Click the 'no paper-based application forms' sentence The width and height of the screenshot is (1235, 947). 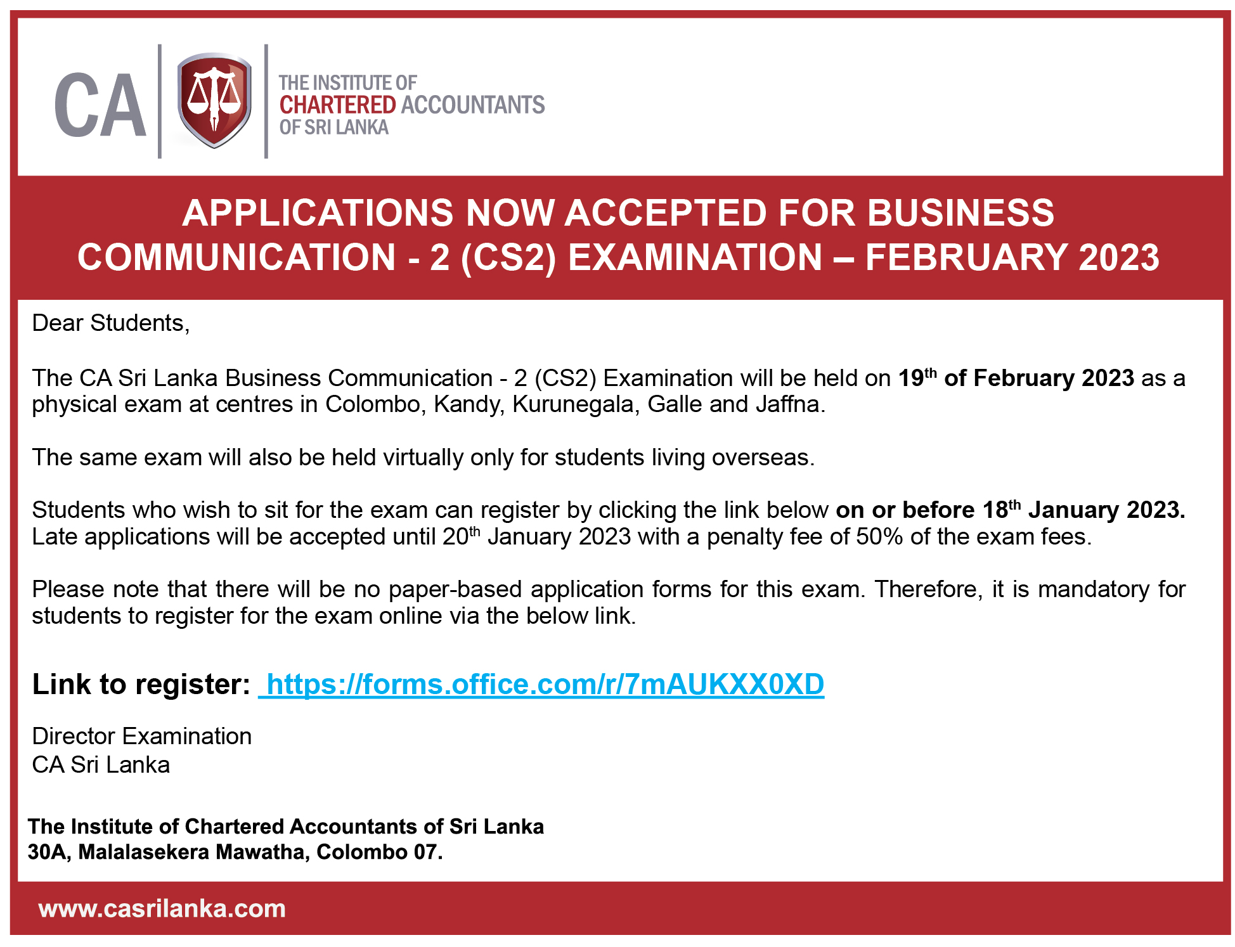609,589
